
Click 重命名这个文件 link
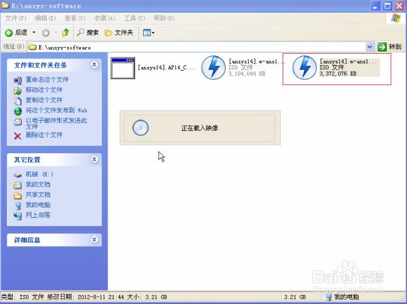click(x=47, y=80)
